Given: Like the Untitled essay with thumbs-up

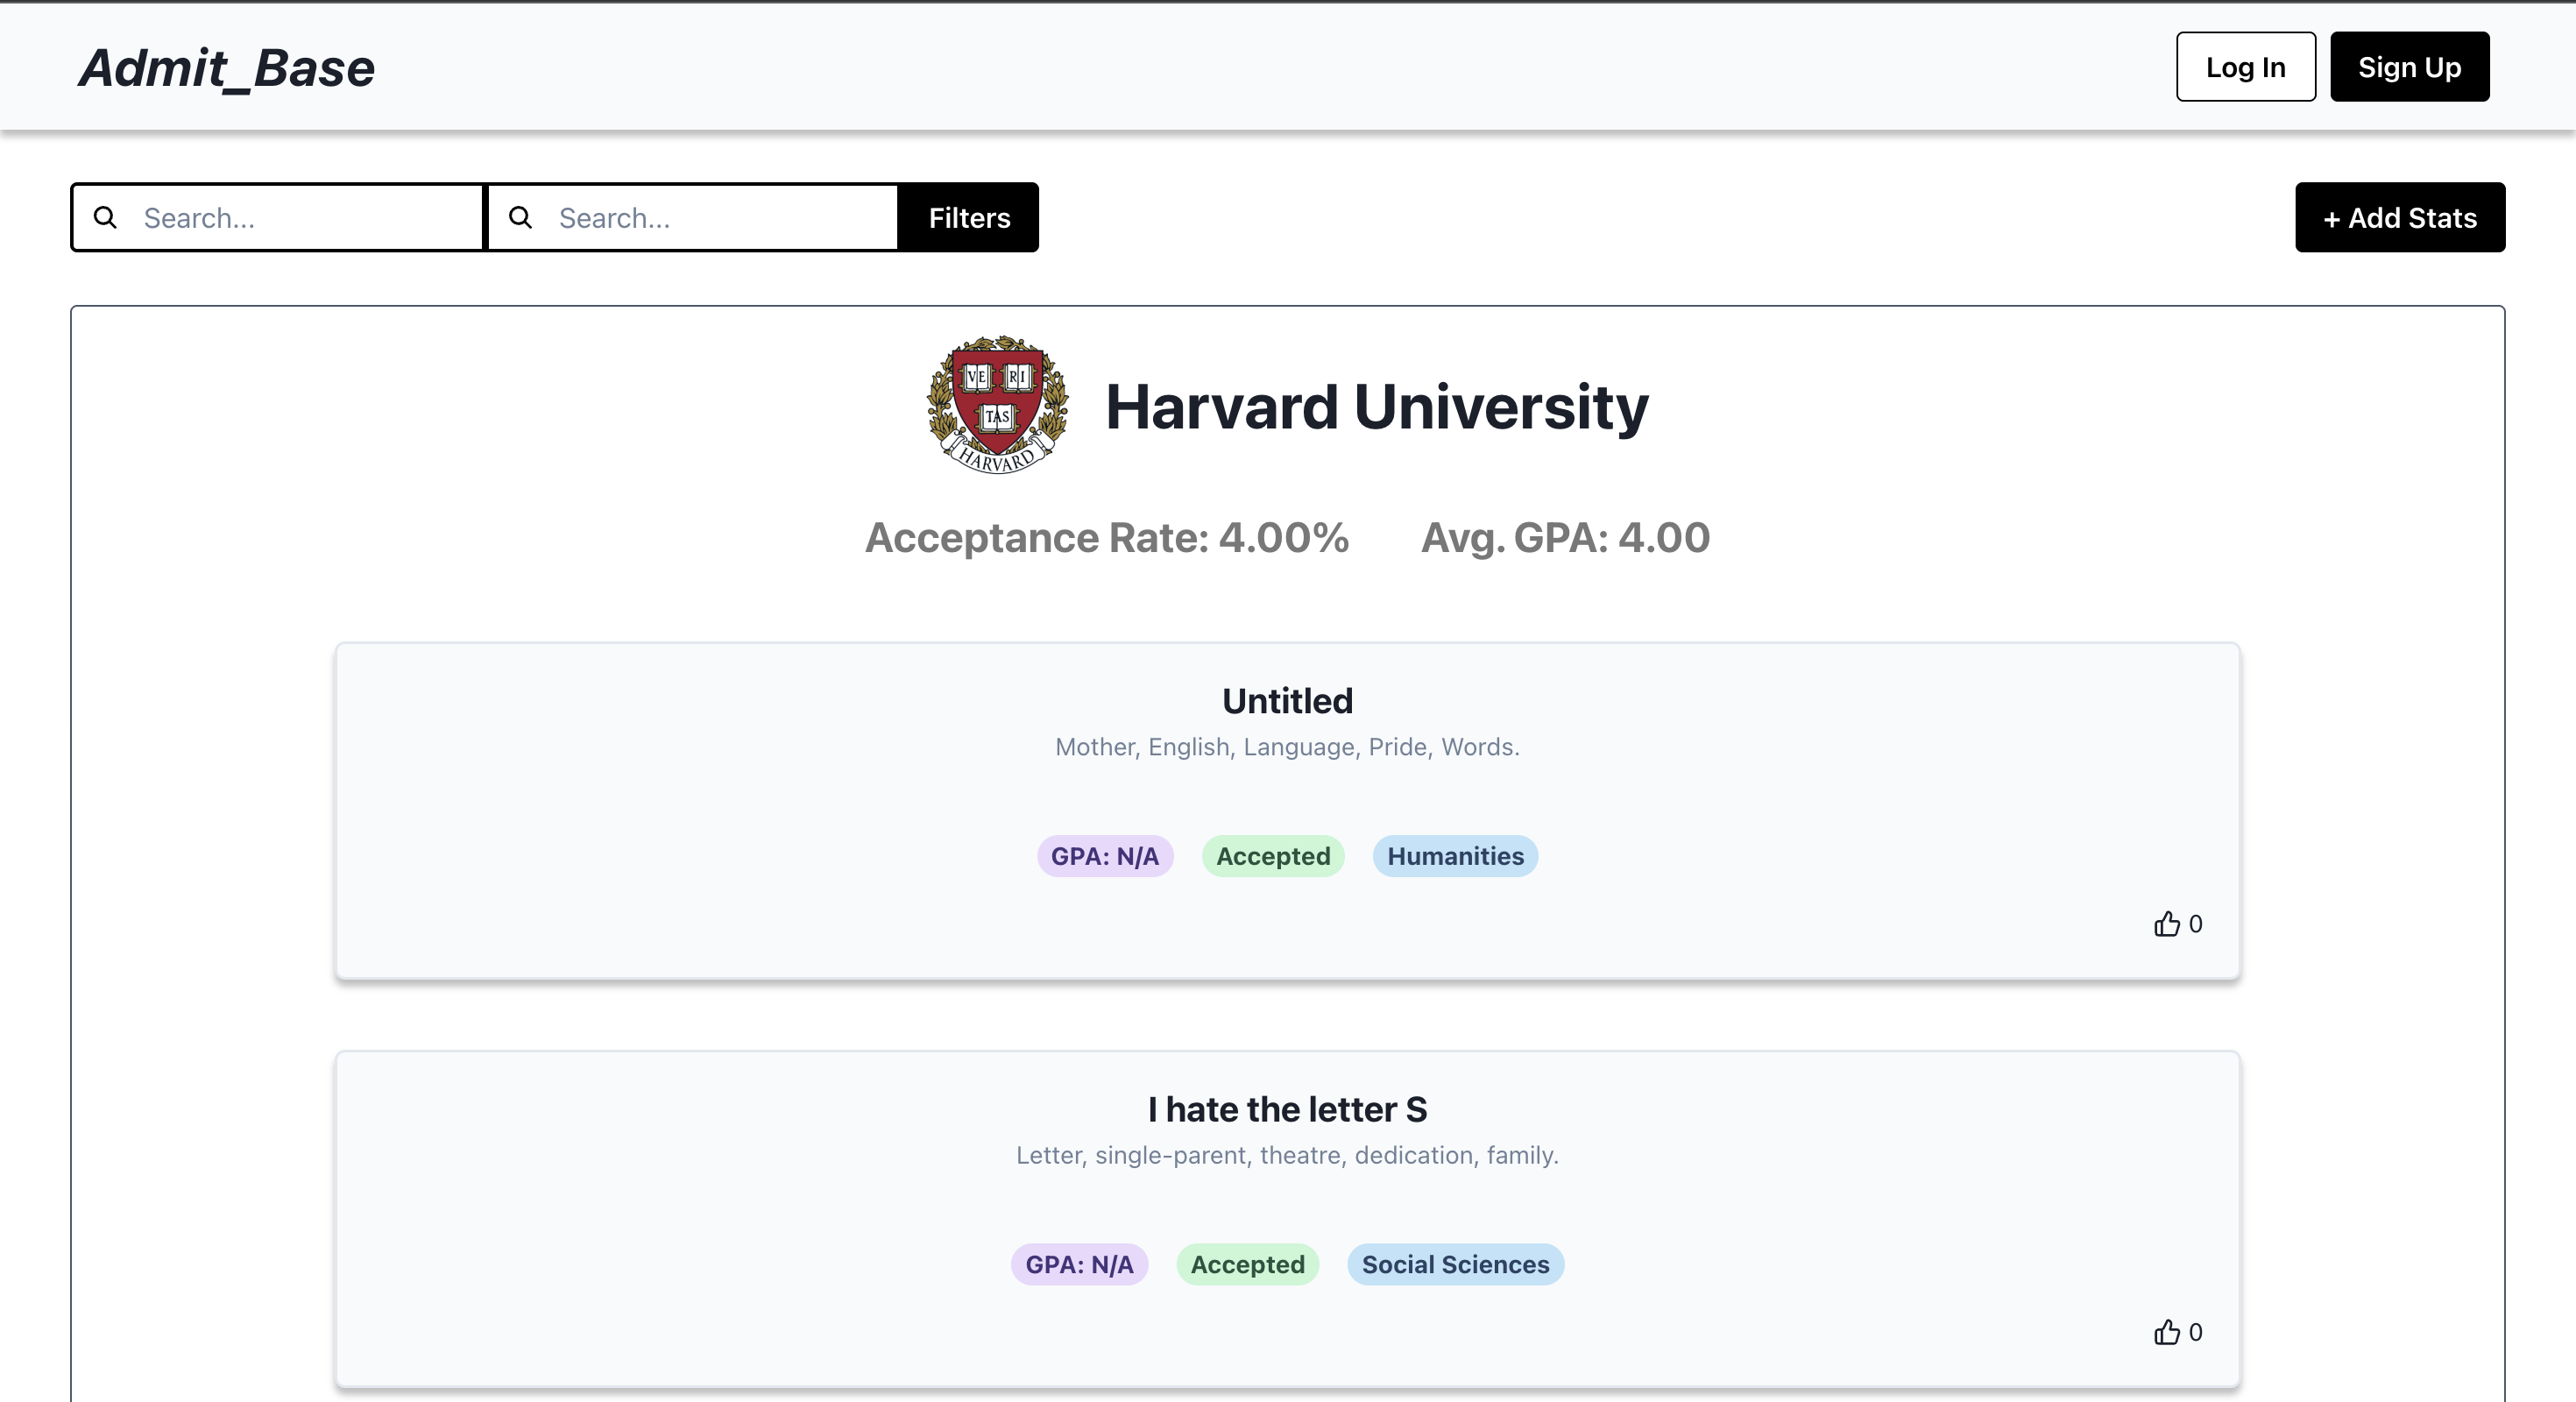Looking at the screenshot, I should [x=2166, y=924].
